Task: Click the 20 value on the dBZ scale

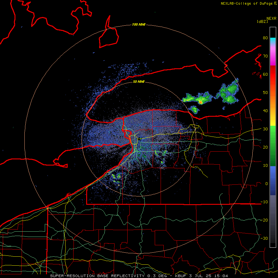Action: 265,147
